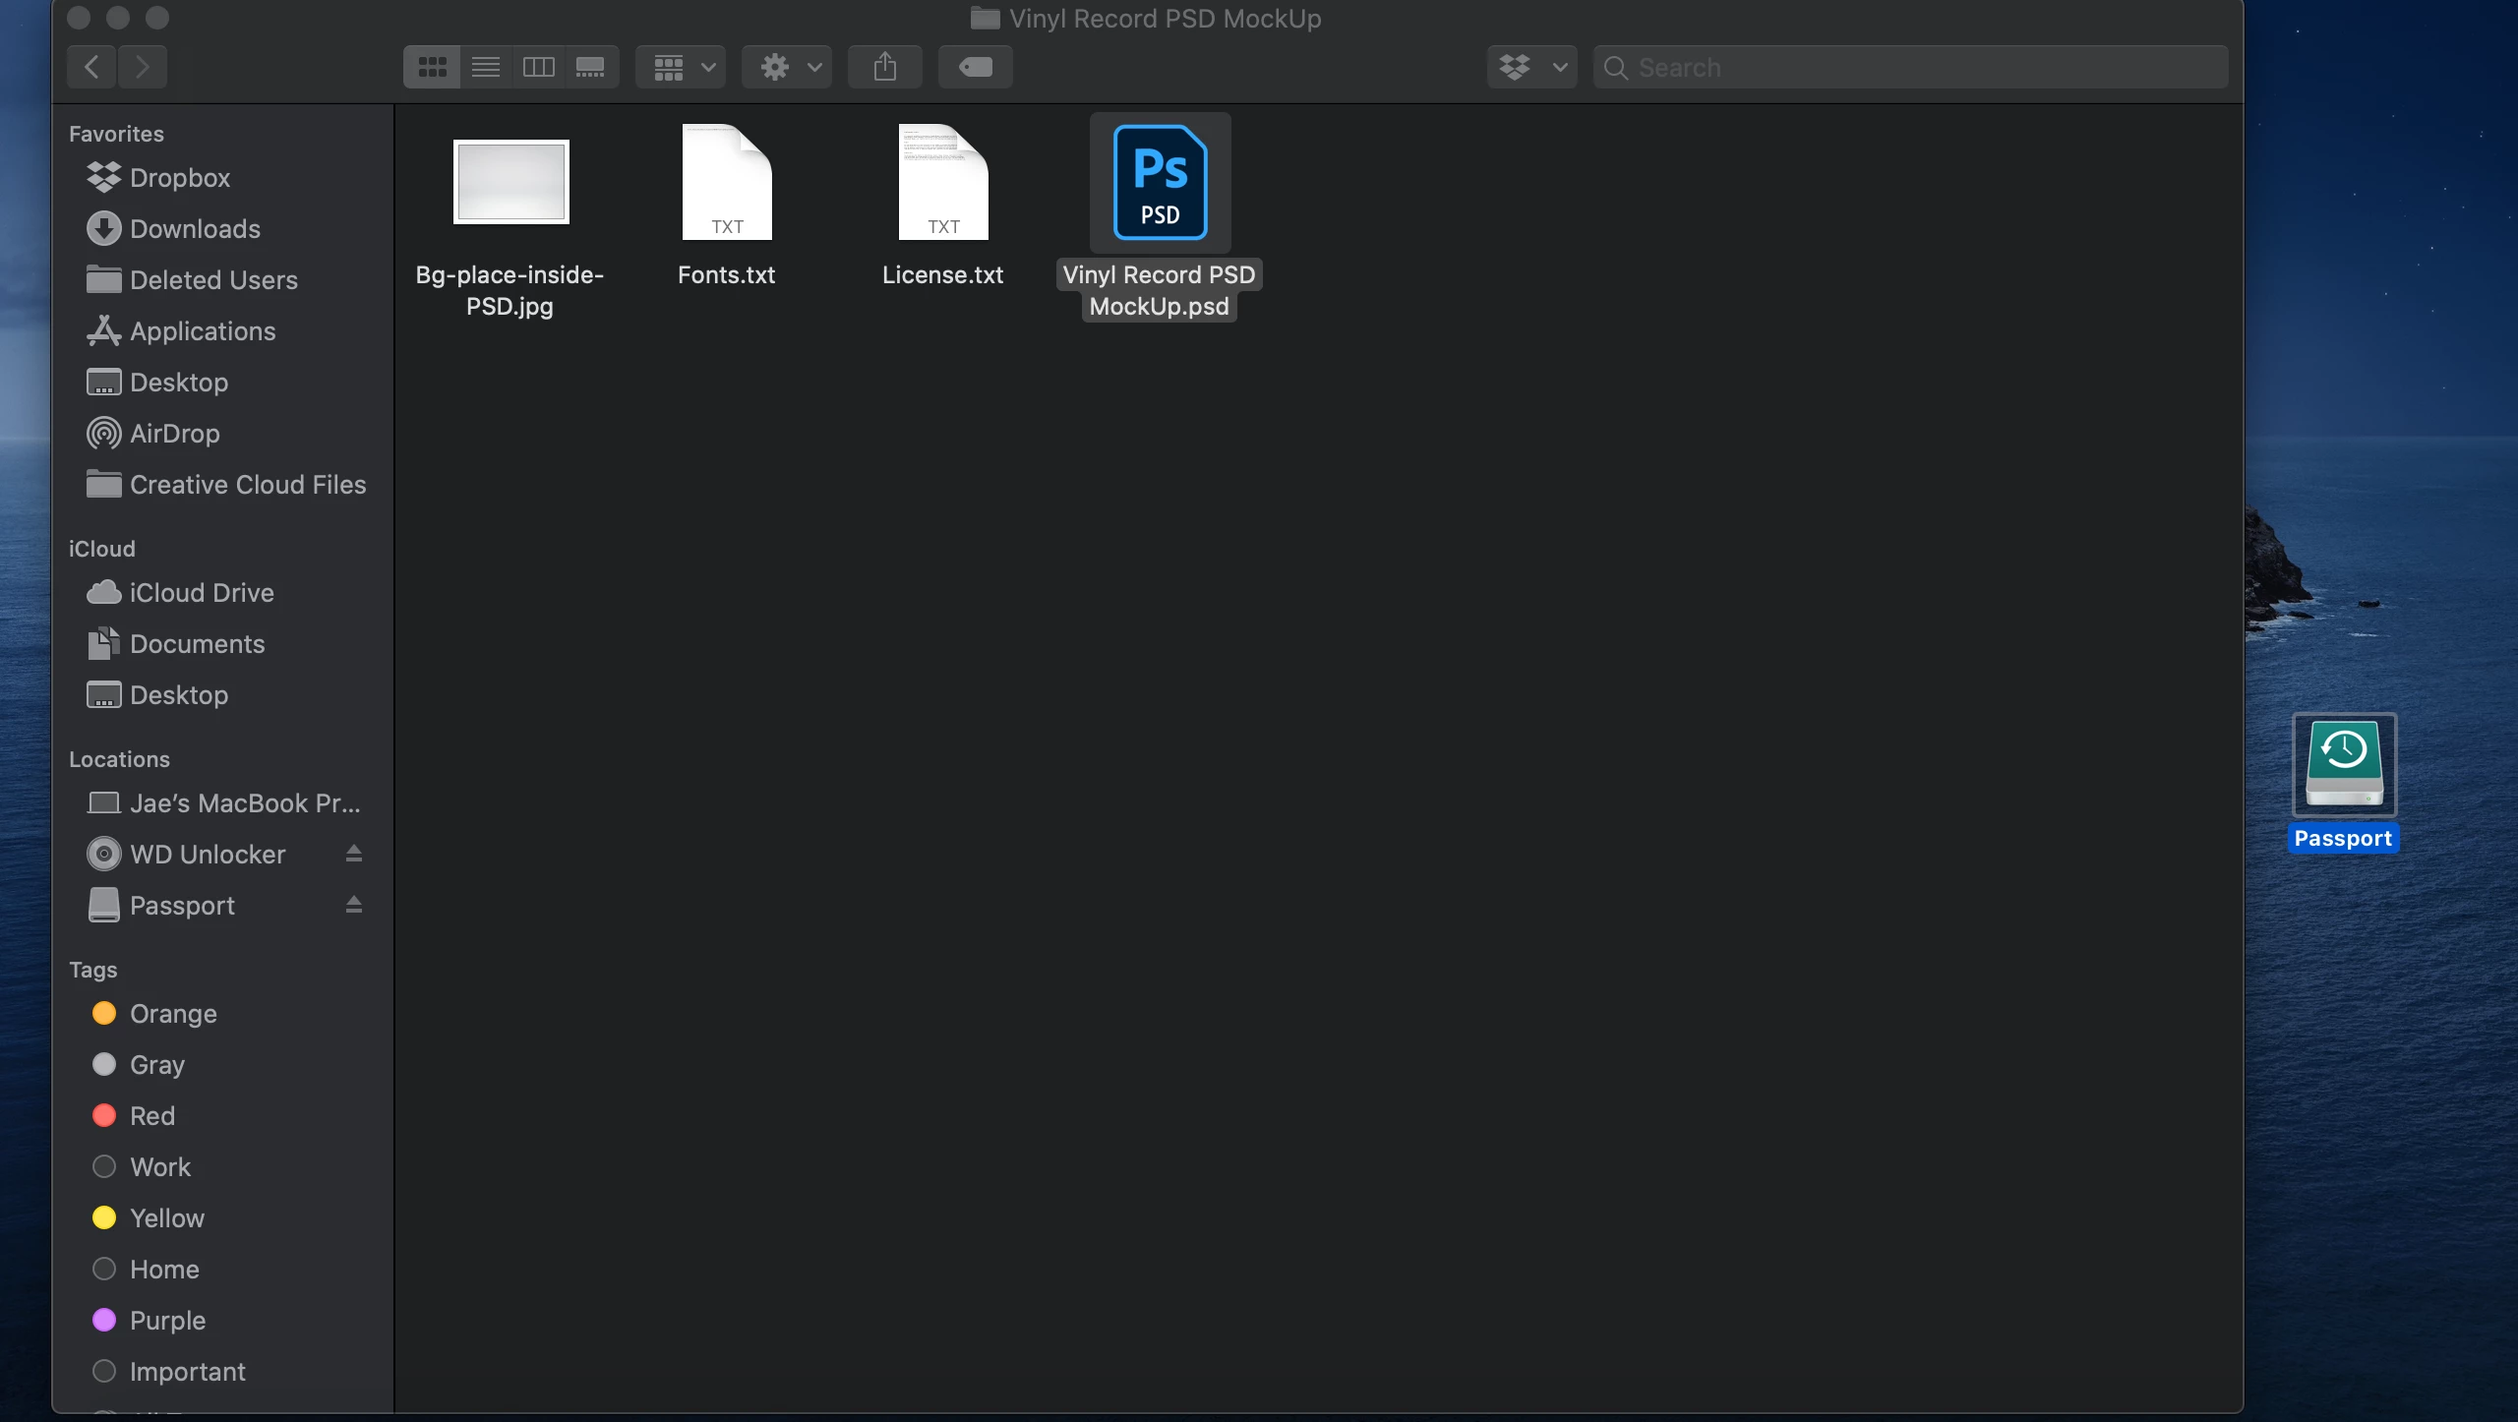This screenshot has height=1422, width=2518.
Task: Switch to icon view mode
Action: [432, 67]
